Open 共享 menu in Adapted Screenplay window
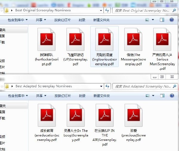The width and height of the screenshot is (179, 151). 41,96
